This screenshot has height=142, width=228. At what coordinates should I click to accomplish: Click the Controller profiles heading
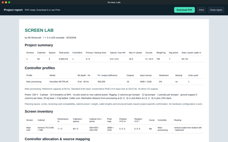pos(40,68)
